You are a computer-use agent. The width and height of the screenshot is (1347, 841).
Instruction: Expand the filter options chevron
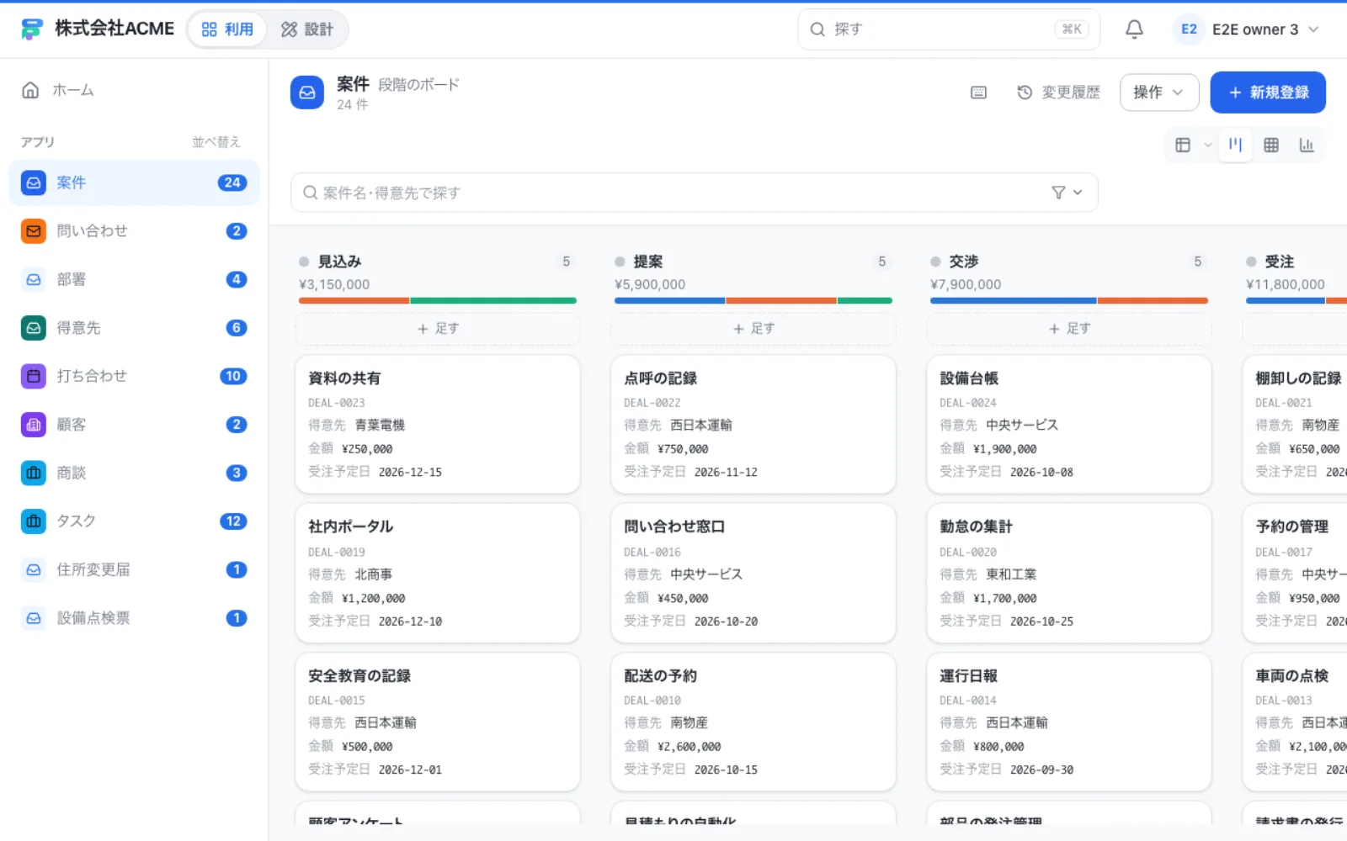[1078, 193]
